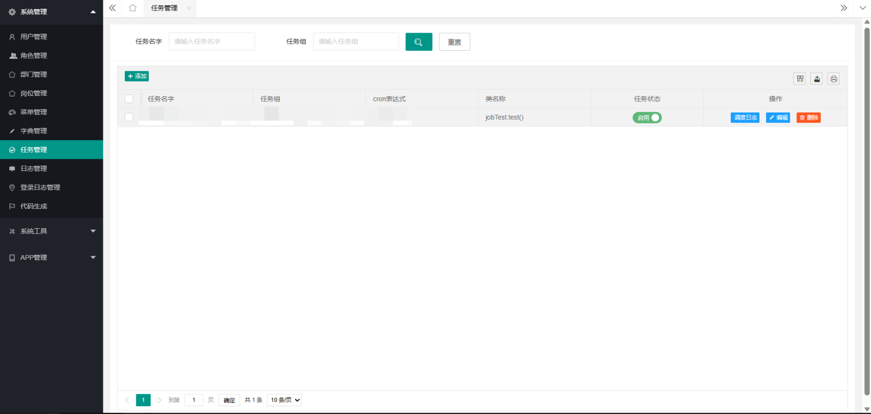Click the jobTest.test() cell
The width and height of the screenshot is (871, 414).
(x=534, y=117)
